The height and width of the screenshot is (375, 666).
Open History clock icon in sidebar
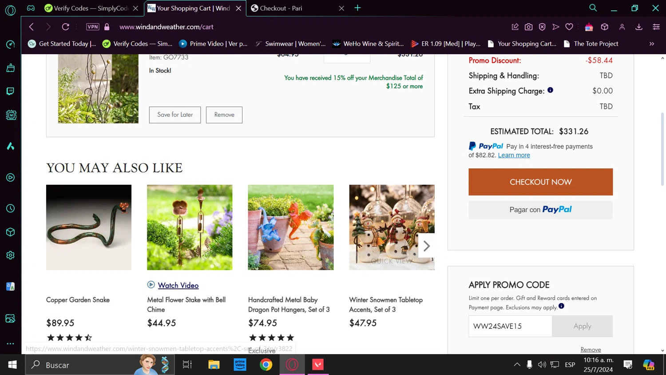(x=11, y=209)
